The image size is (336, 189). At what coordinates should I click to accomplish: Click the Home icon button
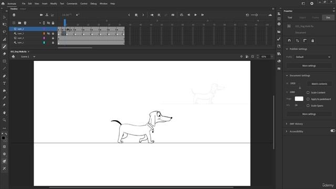coord(3,4)
